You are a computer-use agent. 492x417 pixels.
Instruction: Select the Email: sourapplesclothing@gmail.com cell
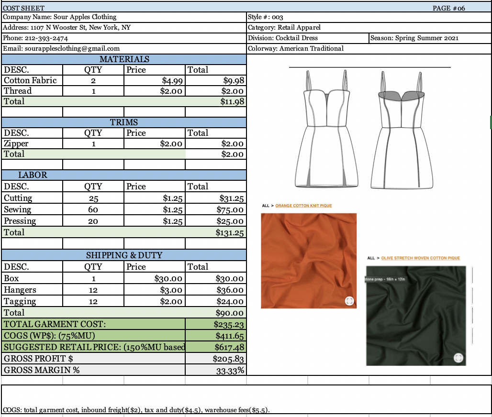pyautogui.click(x=124, y=49)
